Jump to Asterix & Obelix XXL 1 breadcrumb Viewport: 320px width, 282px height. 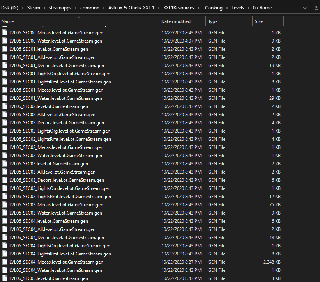click(x=131, y=8)
